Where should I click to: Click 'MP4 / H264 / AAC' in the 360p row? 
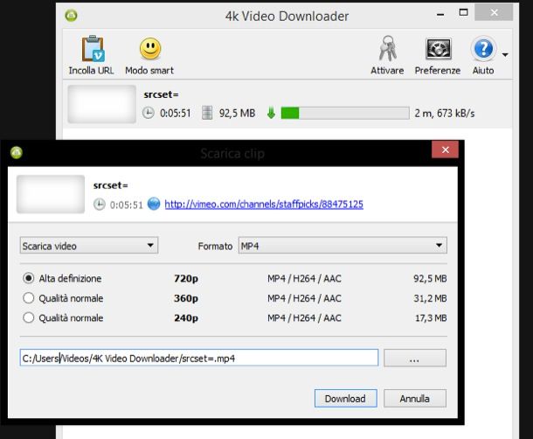click(x=304, y=298)
